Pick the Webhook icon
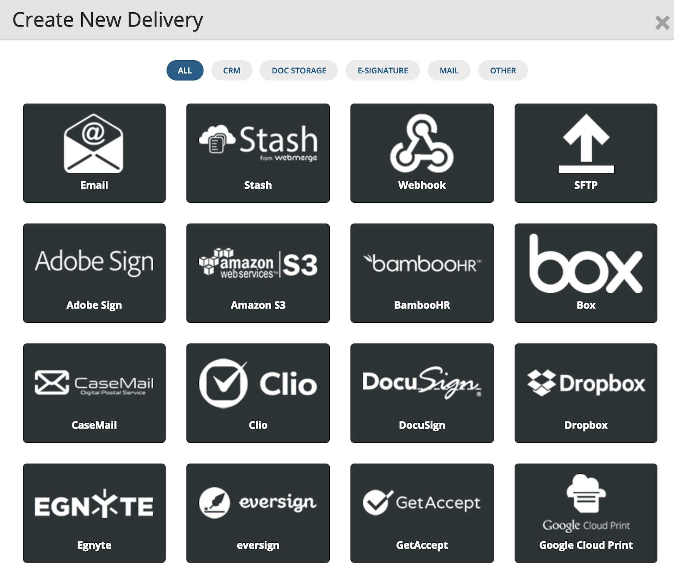The width and height of the screenshot is (674, 574). click(x=422, y=143)
